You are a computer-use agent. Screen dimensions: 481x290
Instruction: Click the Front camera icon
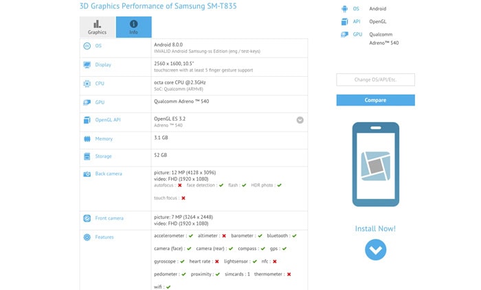[x=87, y=218]
